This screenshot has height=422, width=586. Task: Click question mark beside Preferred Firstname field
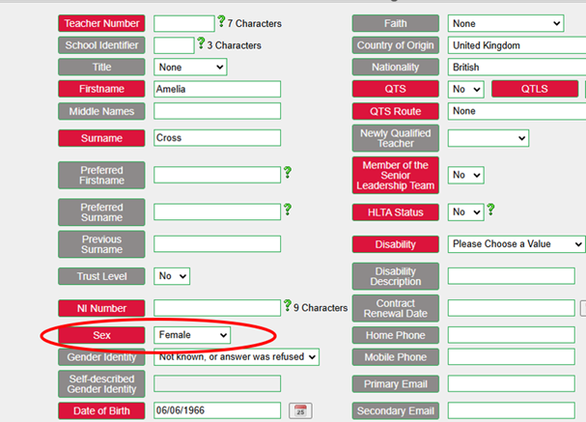(287, 173)
